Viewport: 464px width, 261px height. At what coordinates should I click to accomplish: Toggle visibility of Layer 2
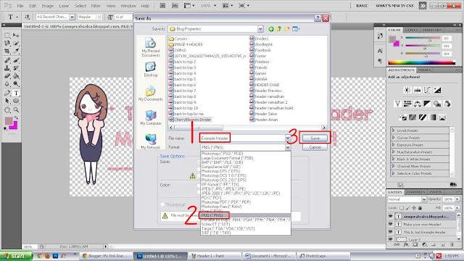(x=390, y=239)
